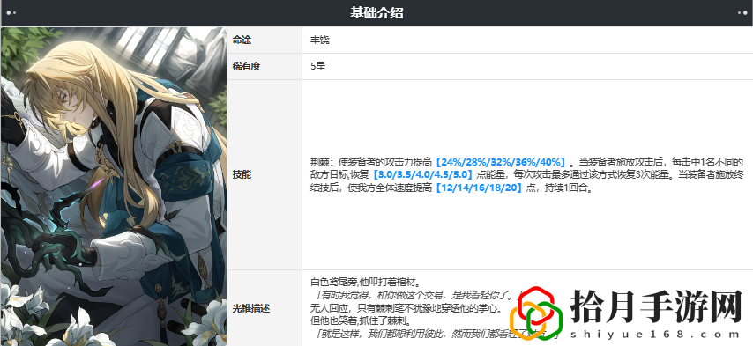Click the 稀有度 row label

[246, 66]
